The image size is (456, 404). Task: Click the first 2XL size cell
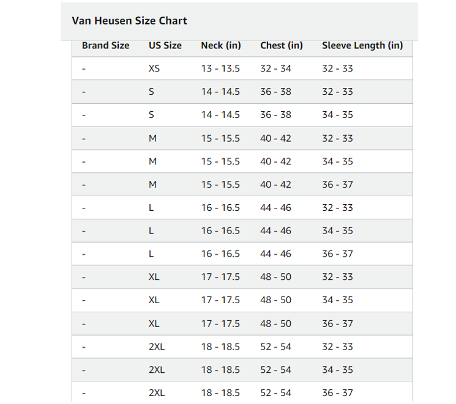(157, 347)
